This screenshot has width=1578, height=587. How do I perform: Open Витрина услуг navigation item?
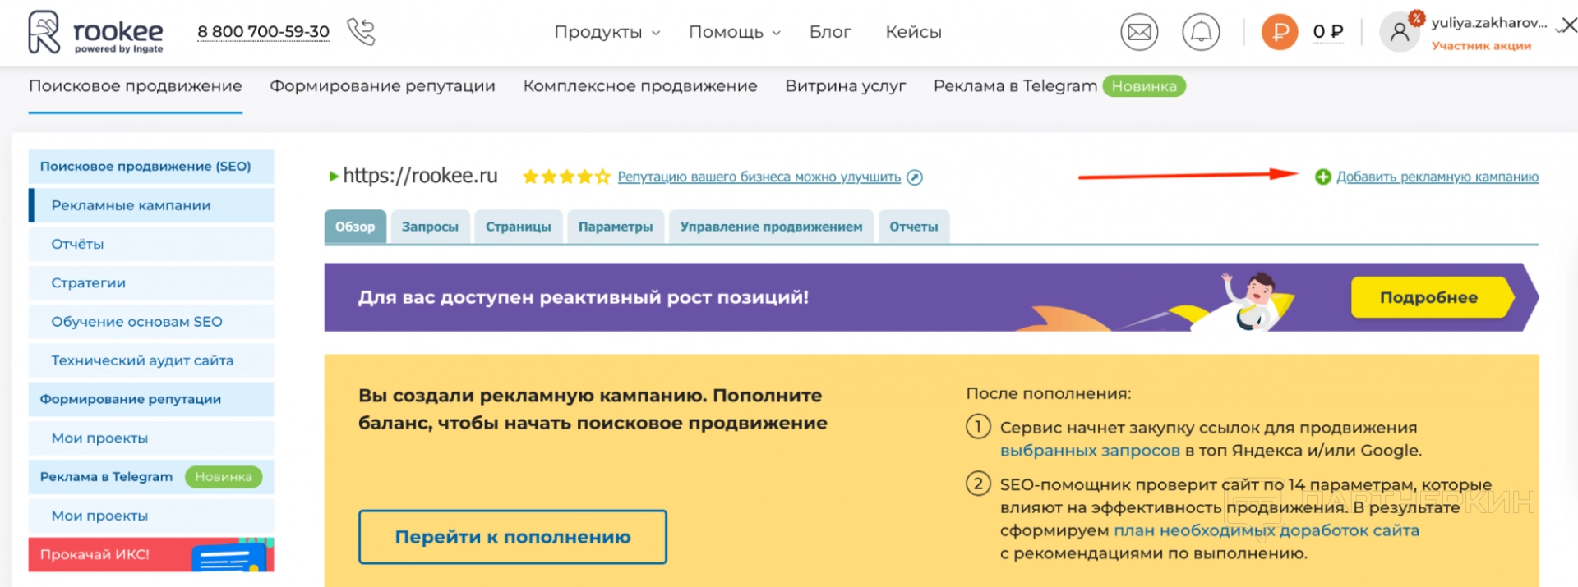pyautogui.click(x=845, y=86)
